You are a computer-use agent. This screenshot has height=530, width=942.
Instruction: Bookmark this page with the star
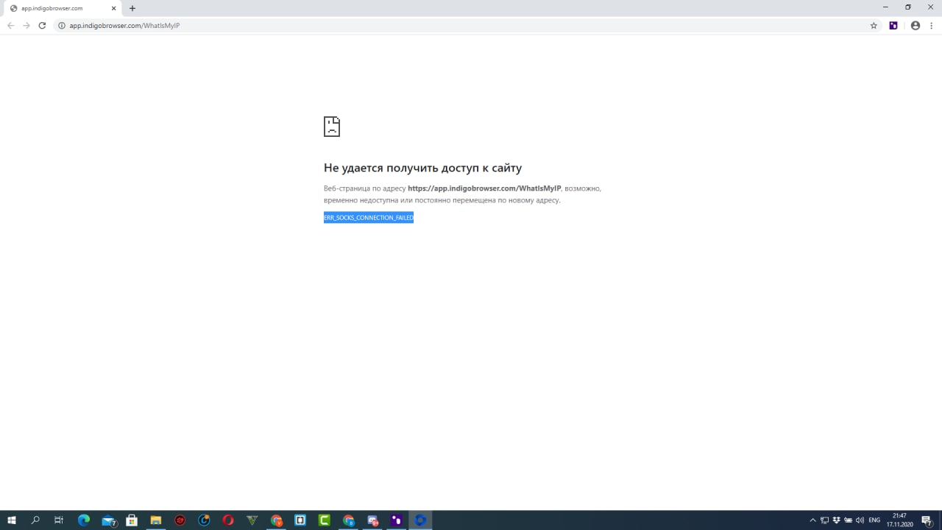(874, 25)
